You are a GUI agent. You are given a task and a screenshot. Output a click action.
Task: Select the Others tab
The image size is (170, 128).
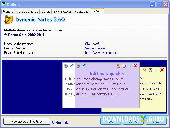tap(46, 12)
